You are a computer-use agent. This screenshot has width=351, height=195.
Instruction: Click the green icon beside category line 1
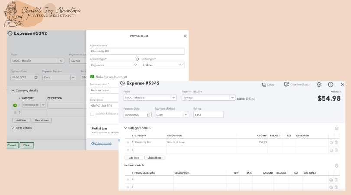click(x=15, y=105)
